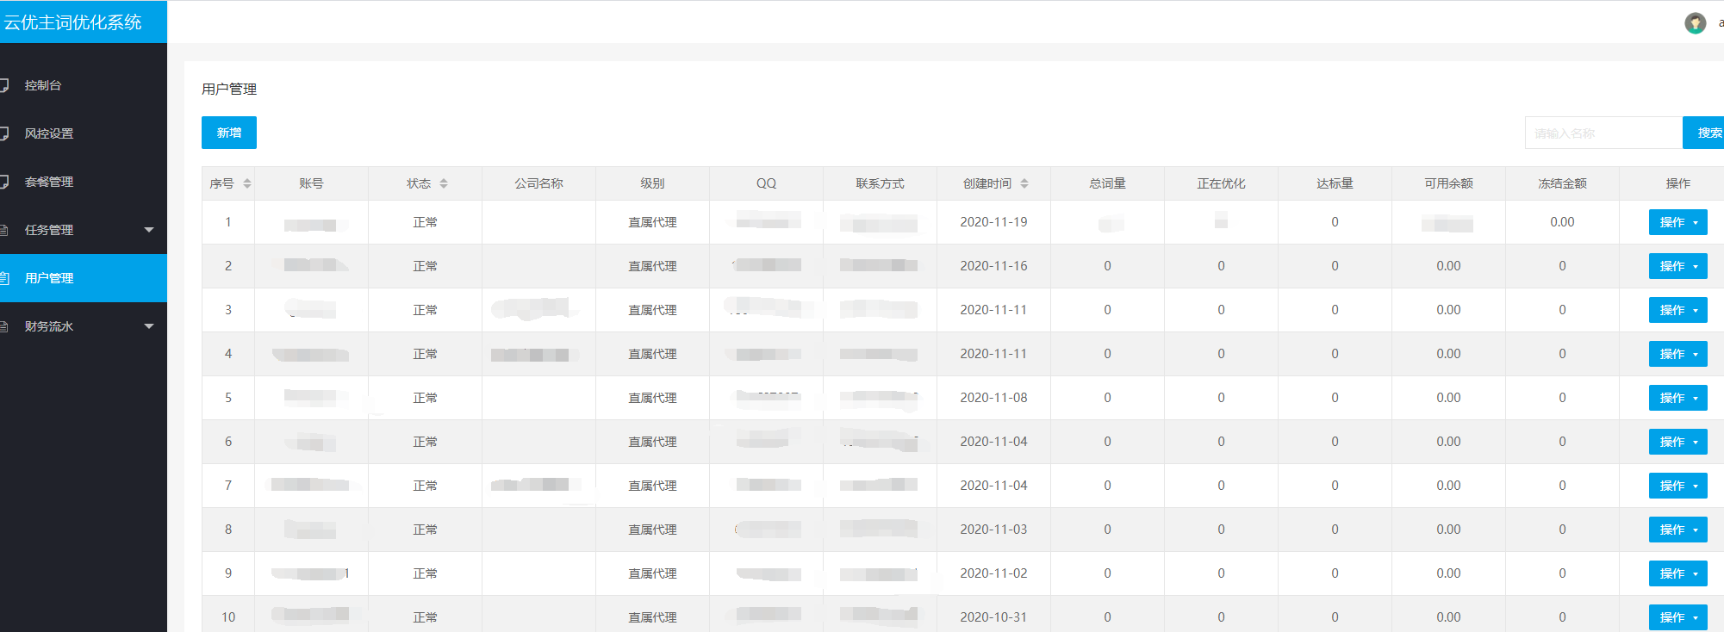
Task: Select the date cell 2020-11-03
Action: pyautogui.click(x=993, y=530)
